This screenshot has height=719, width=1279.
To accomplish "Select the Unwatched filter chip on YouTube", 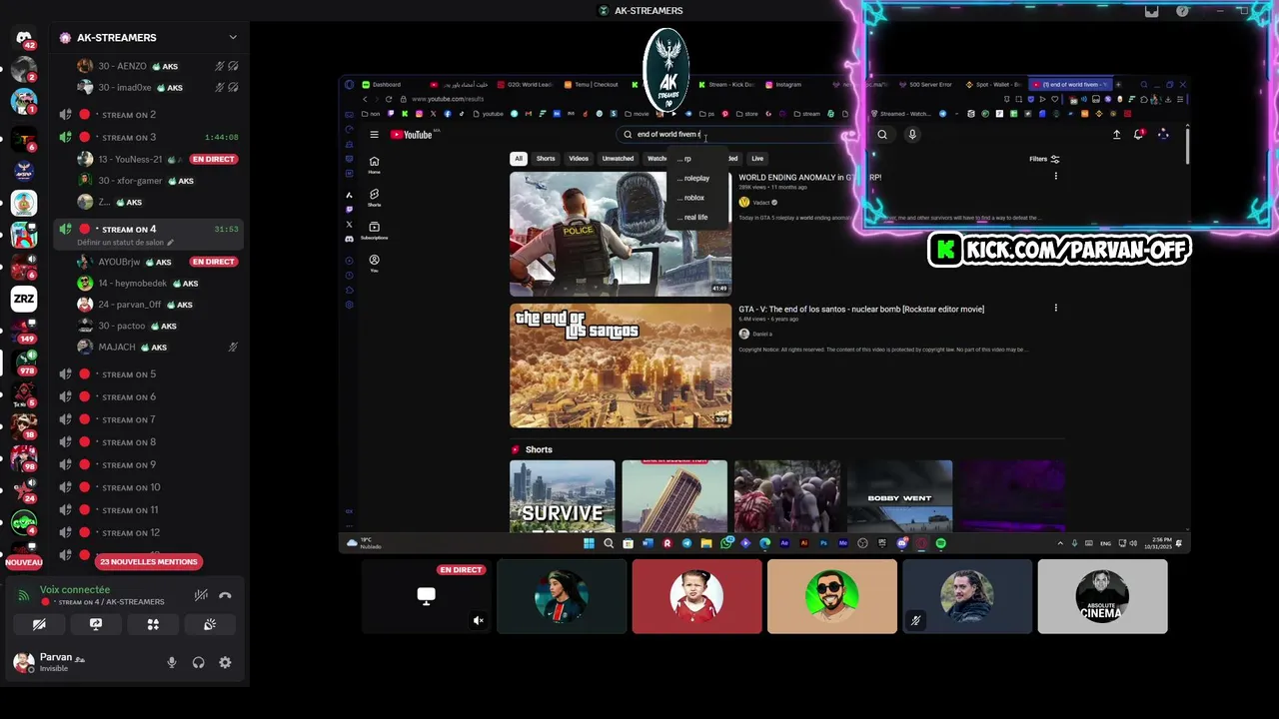I will pyautogui.click(x=618, y=159).
